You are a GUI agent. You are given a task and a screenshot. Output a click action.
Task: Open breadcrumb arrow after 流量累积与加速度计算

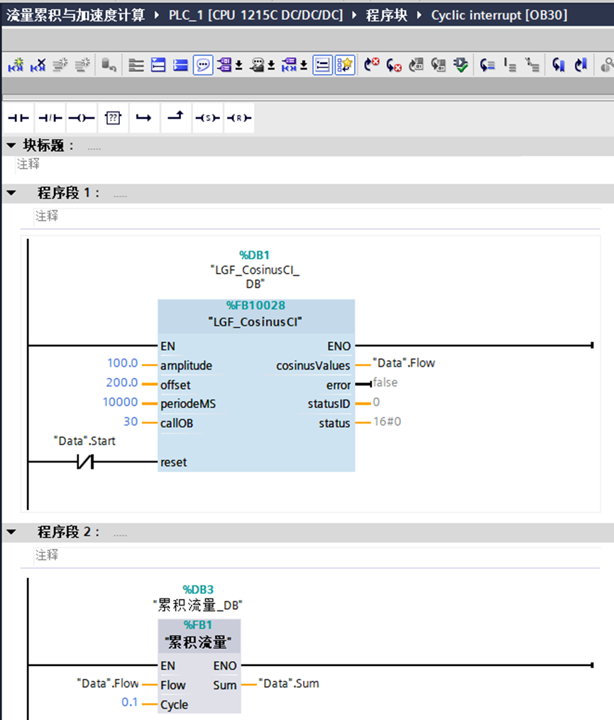[157, 15]
